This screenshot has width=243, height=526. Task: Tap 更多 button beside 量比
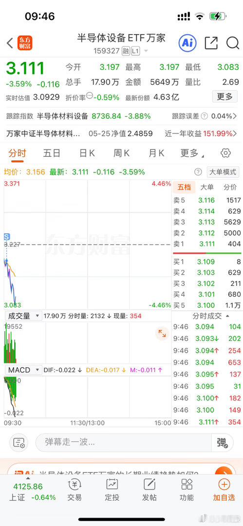[225, 96]
